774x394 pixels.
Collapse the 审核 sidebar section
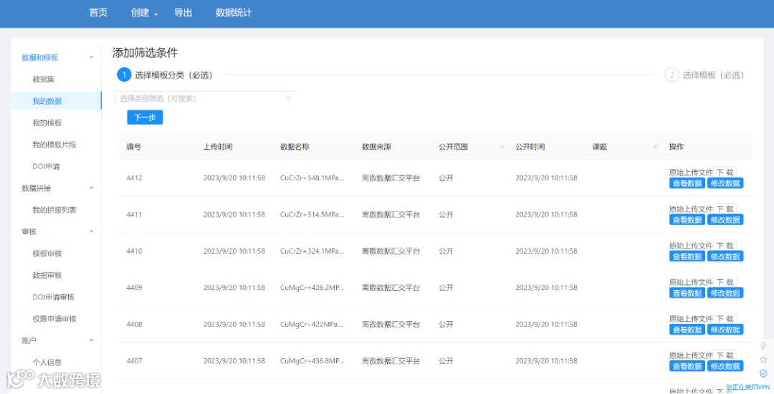coord(91,232)
